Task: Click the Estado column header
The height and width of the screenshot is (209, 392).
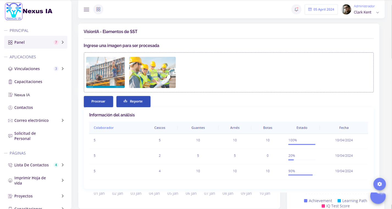Action: pyautogui.click(x=302, y=128)
